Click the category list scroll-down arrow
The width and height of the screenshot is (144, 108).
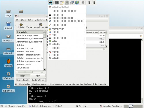click(x=44, y=69)
